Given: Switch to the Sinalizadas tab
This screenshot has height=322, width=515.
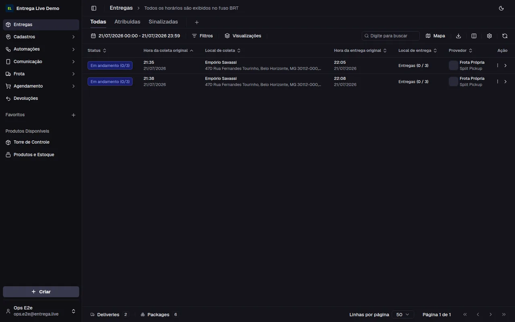Looking at the screenshot, I should [163, 22].
